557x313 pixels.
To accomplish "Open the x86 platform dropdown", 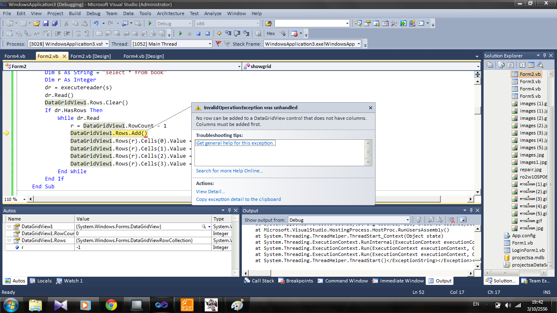I will coord(227,23).
